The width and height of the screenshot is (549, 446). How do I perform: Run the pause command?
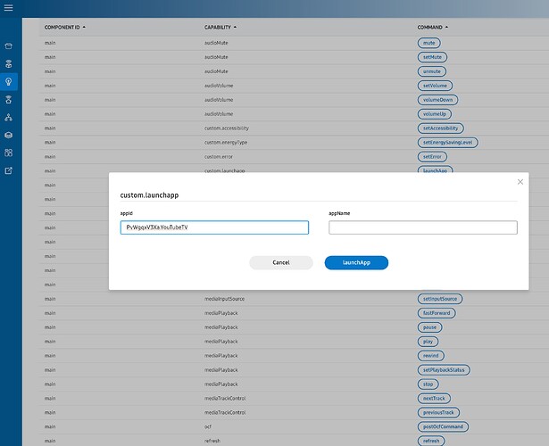click(429, 327)
